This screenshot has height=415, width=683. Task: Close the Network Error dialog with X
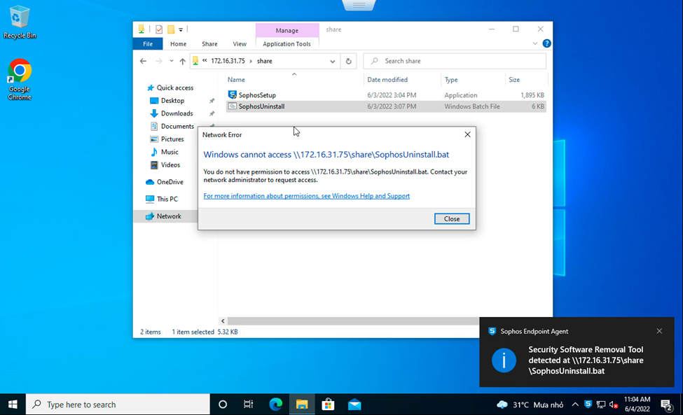[467, 134]
